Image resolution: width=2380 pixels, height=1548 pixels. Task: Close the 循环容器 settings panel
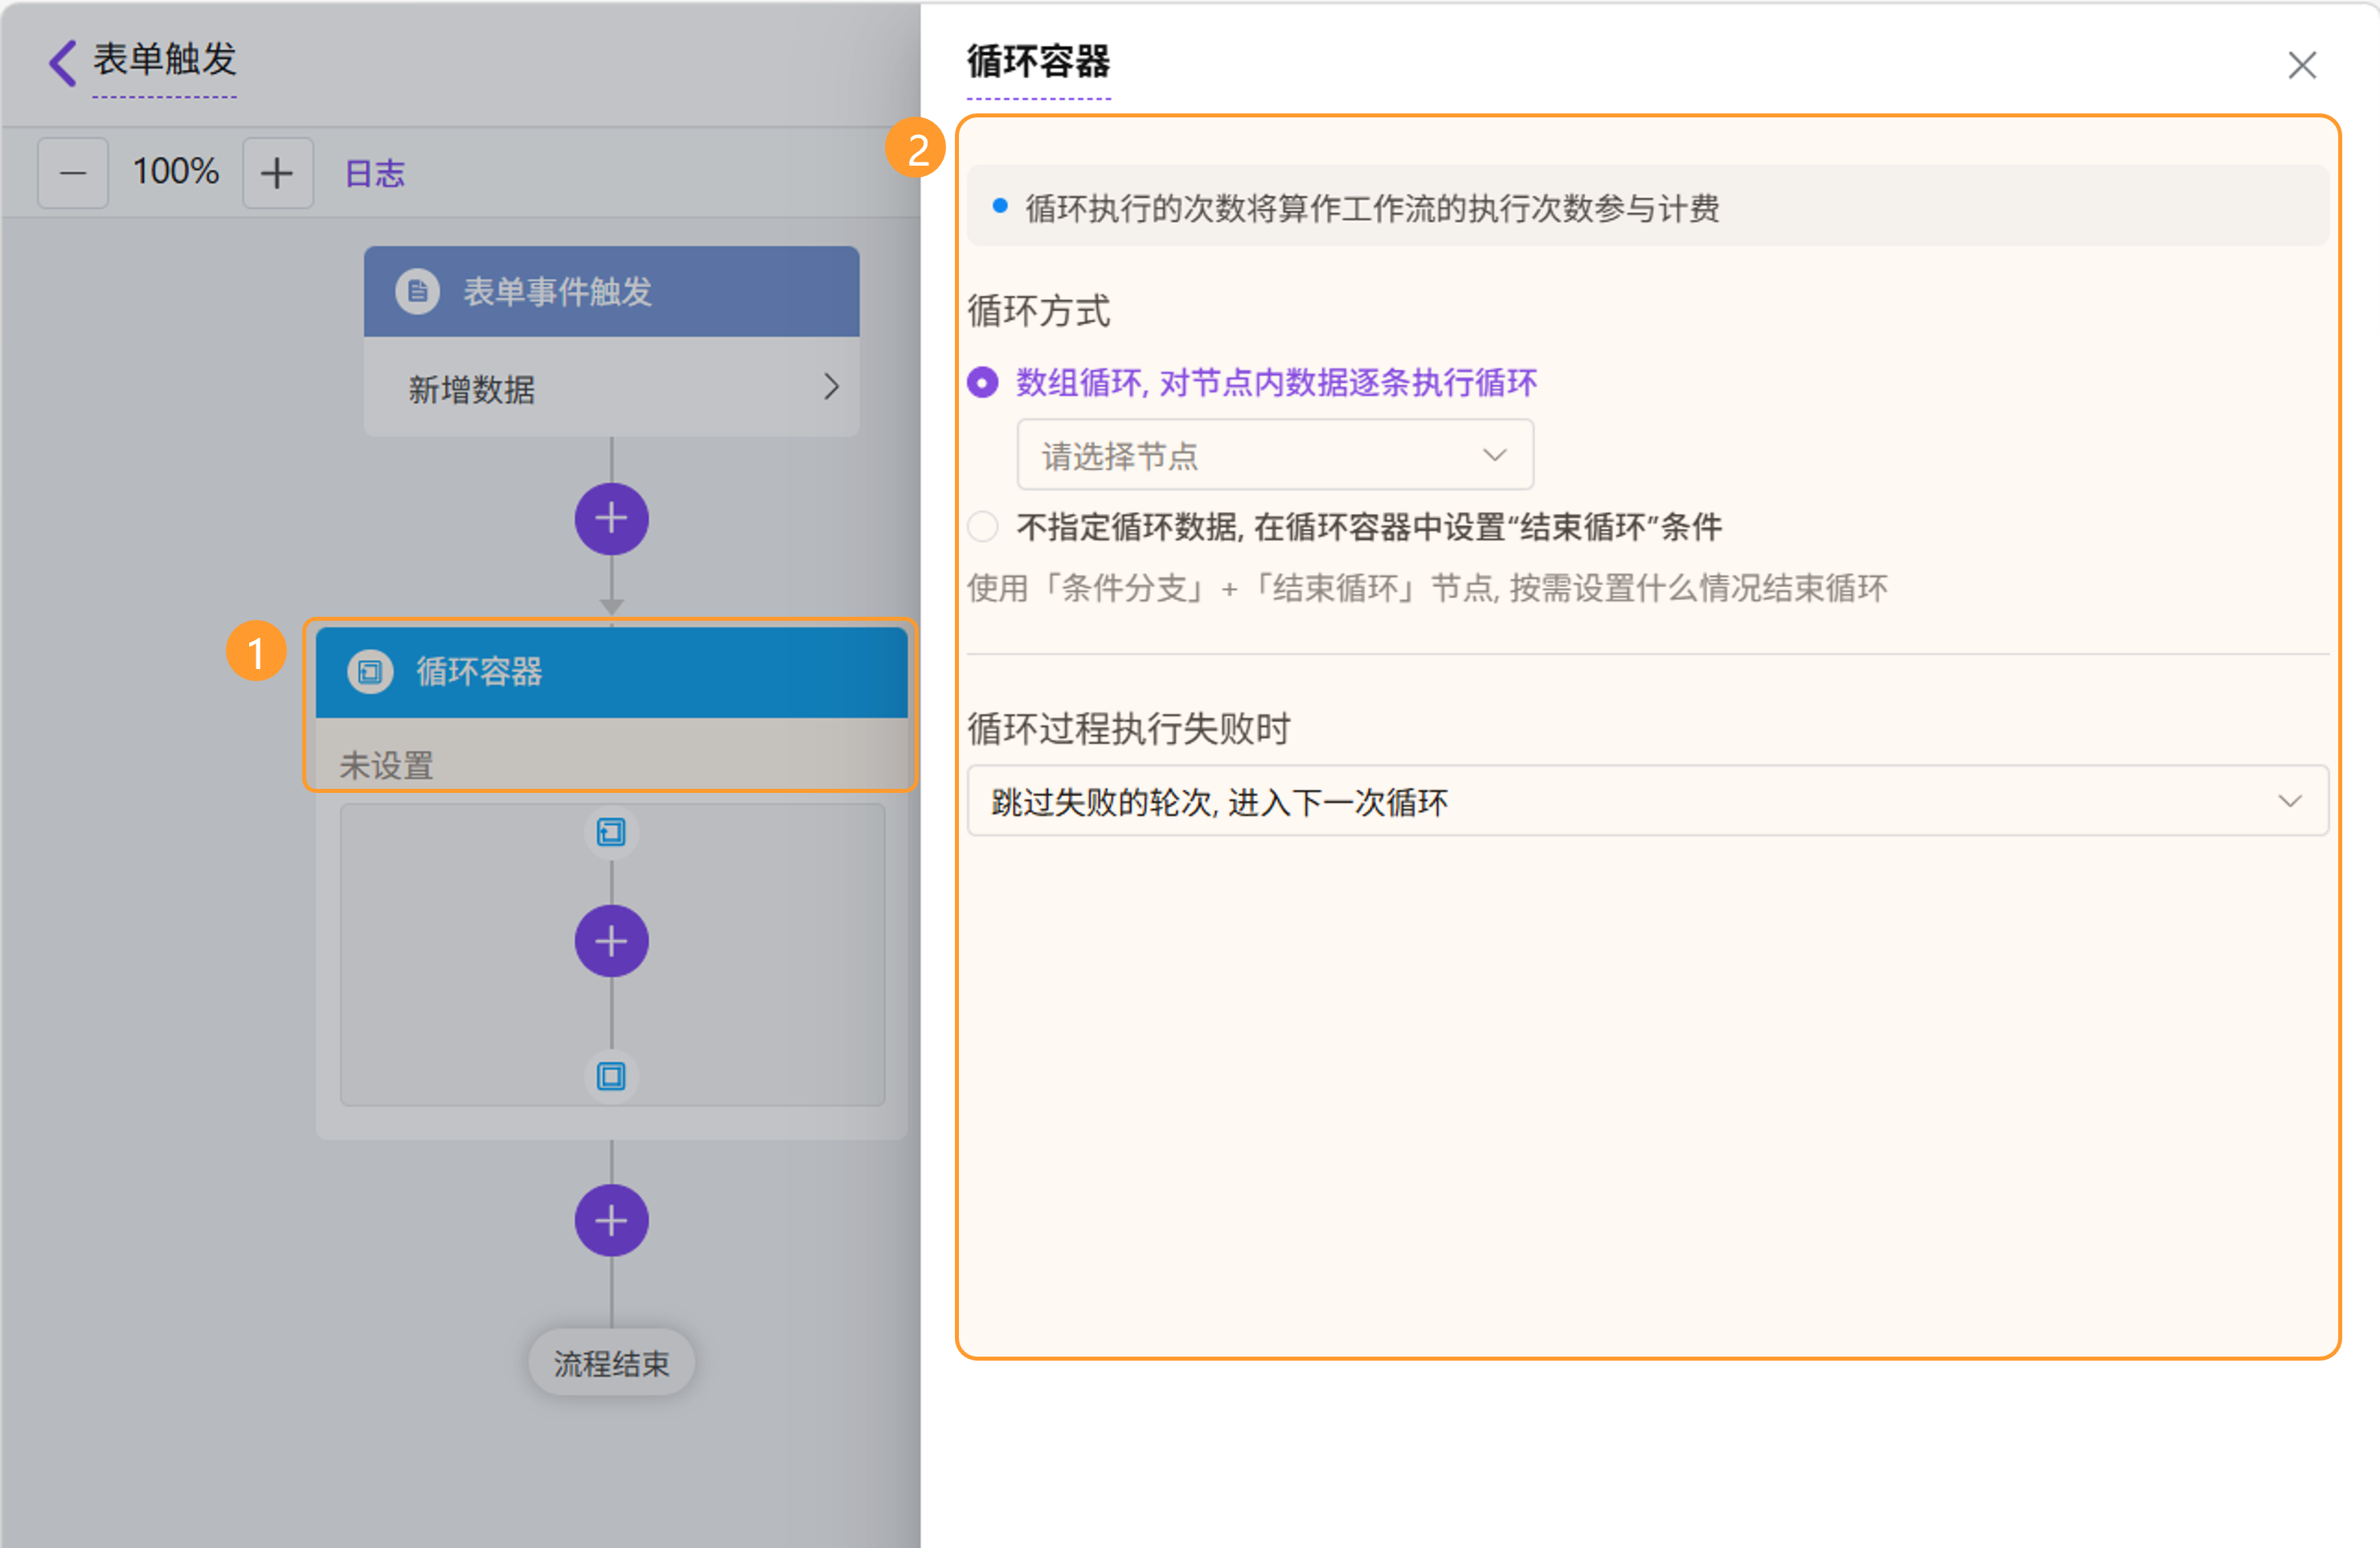coord(2301,65)
